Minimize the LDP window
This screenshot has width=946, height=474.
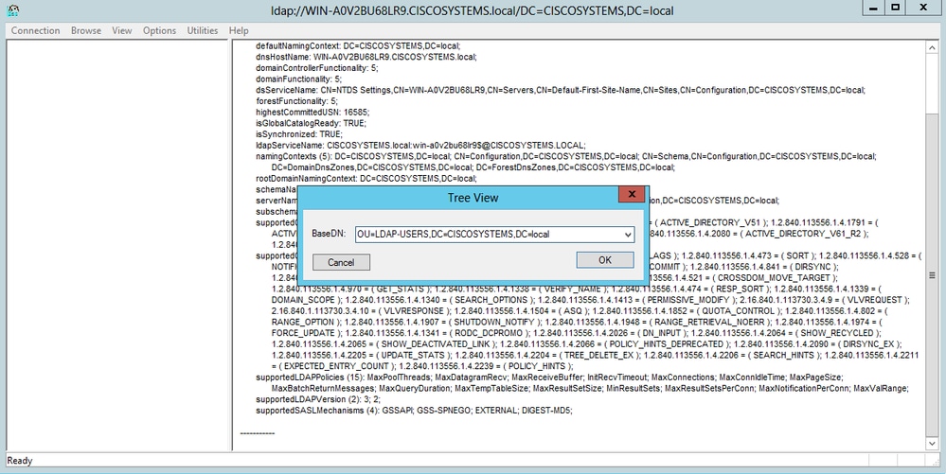click(873, 8)
